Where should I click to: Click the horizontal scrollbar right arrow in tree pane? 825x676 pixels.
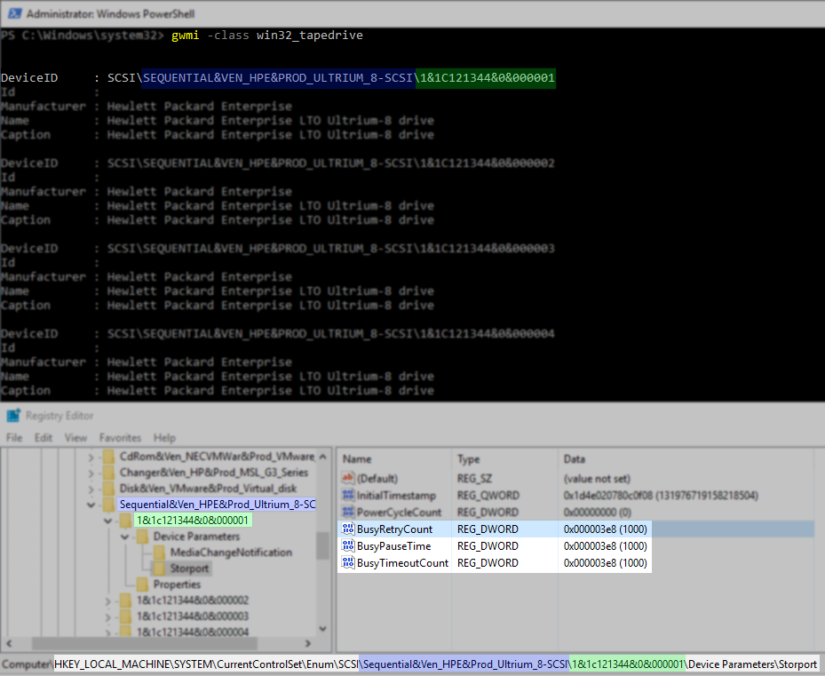click(x=308, y=643)
